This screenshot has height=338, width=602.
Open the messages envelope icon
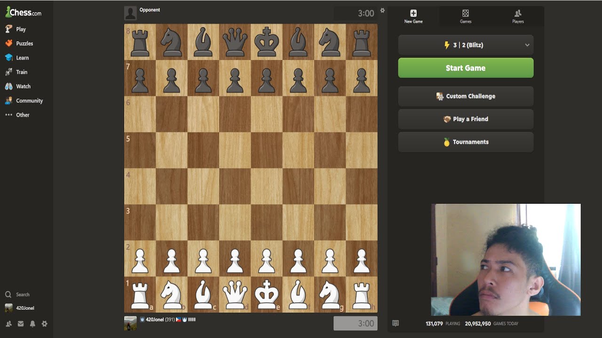[21, 323]
